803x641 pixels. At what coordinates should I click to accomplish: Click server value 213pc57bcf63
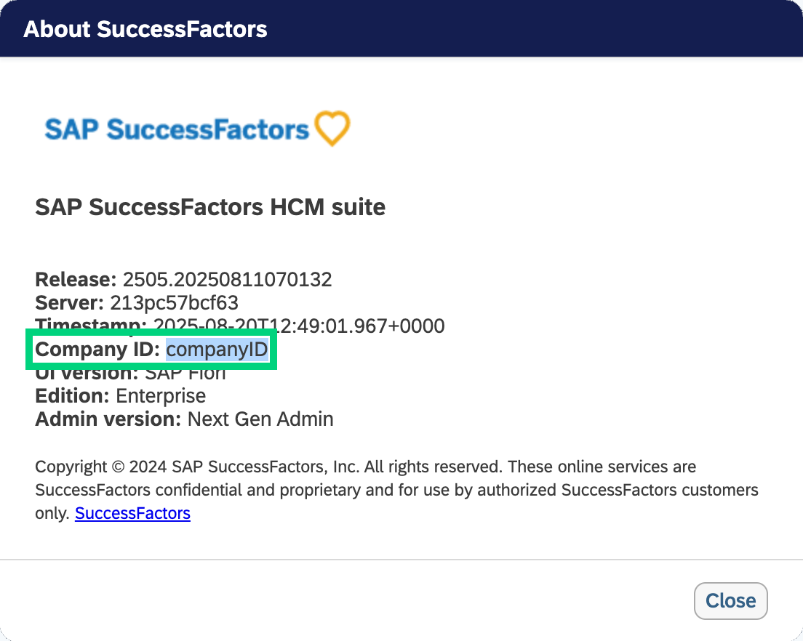[174, 302]
